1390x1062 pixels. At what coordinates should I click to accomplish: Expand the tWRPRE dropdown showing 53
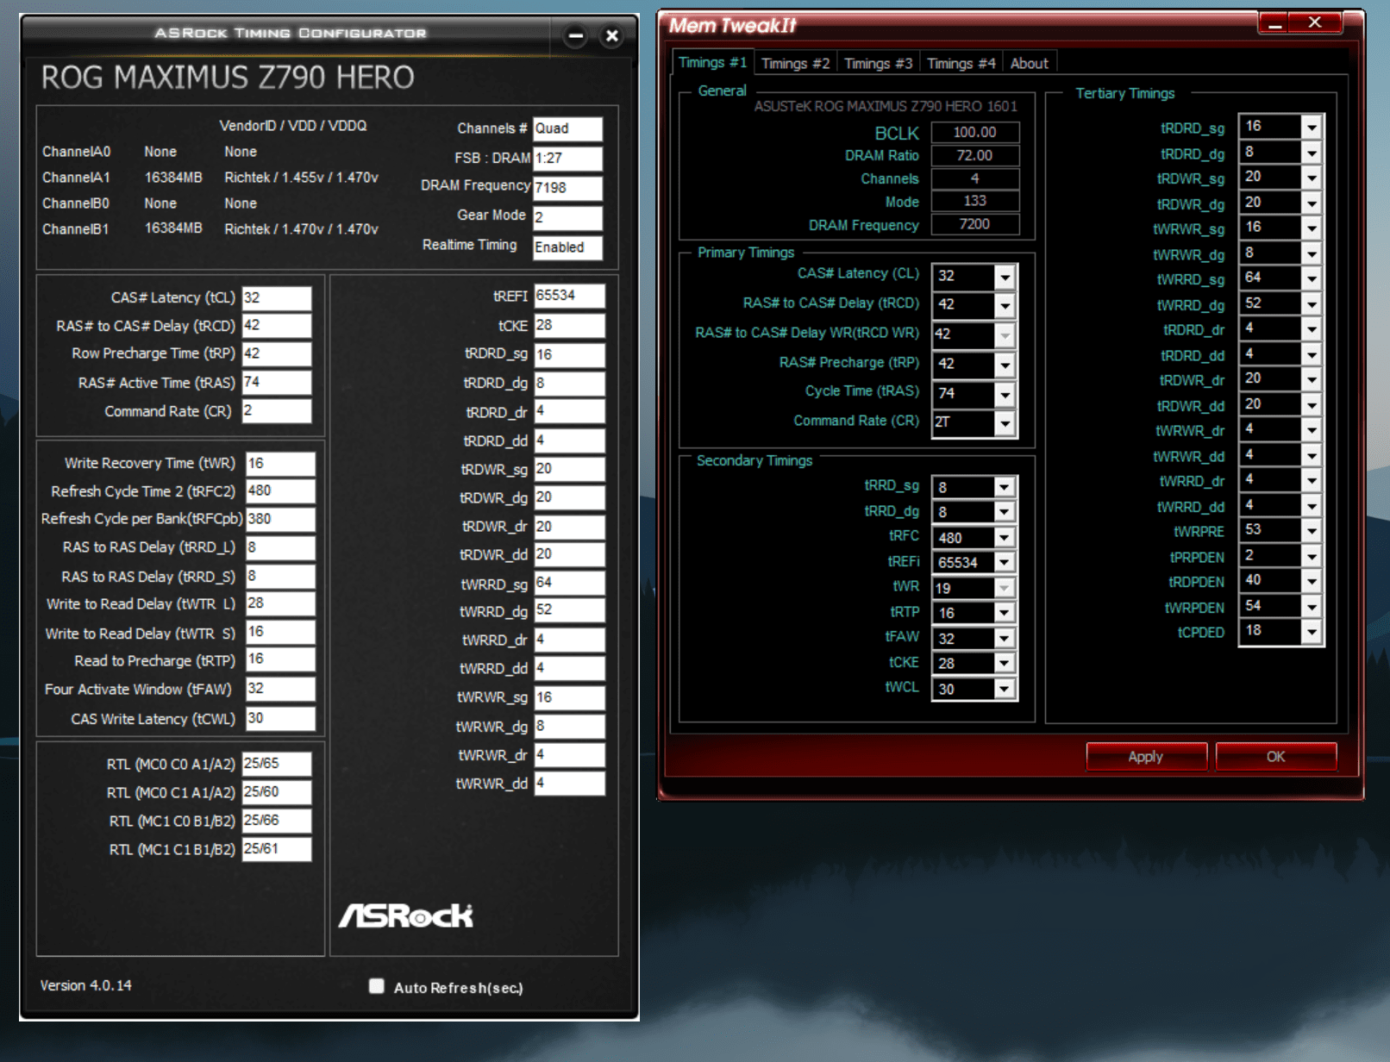[1312, 531]
